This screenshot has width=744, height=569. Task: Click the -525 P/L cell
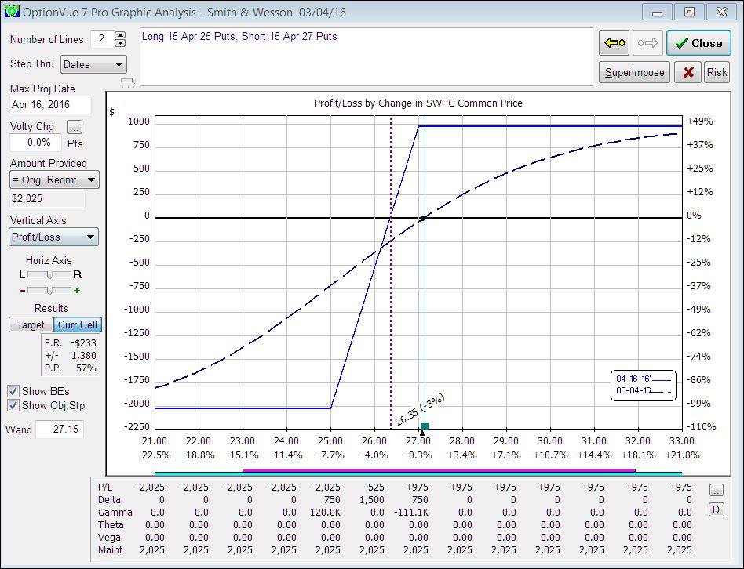[374, 487]
